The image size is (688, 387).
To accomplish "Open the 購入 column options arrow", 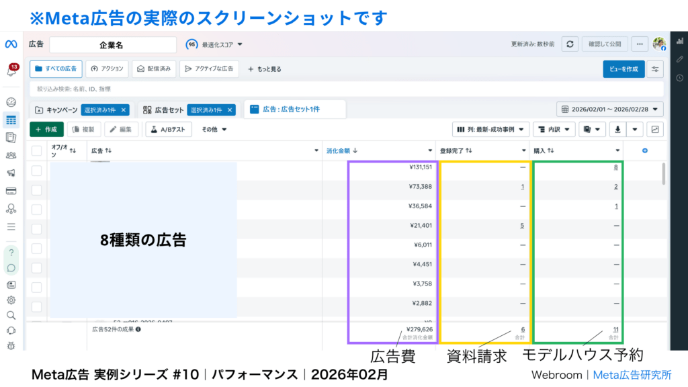I will pos(617,150).
